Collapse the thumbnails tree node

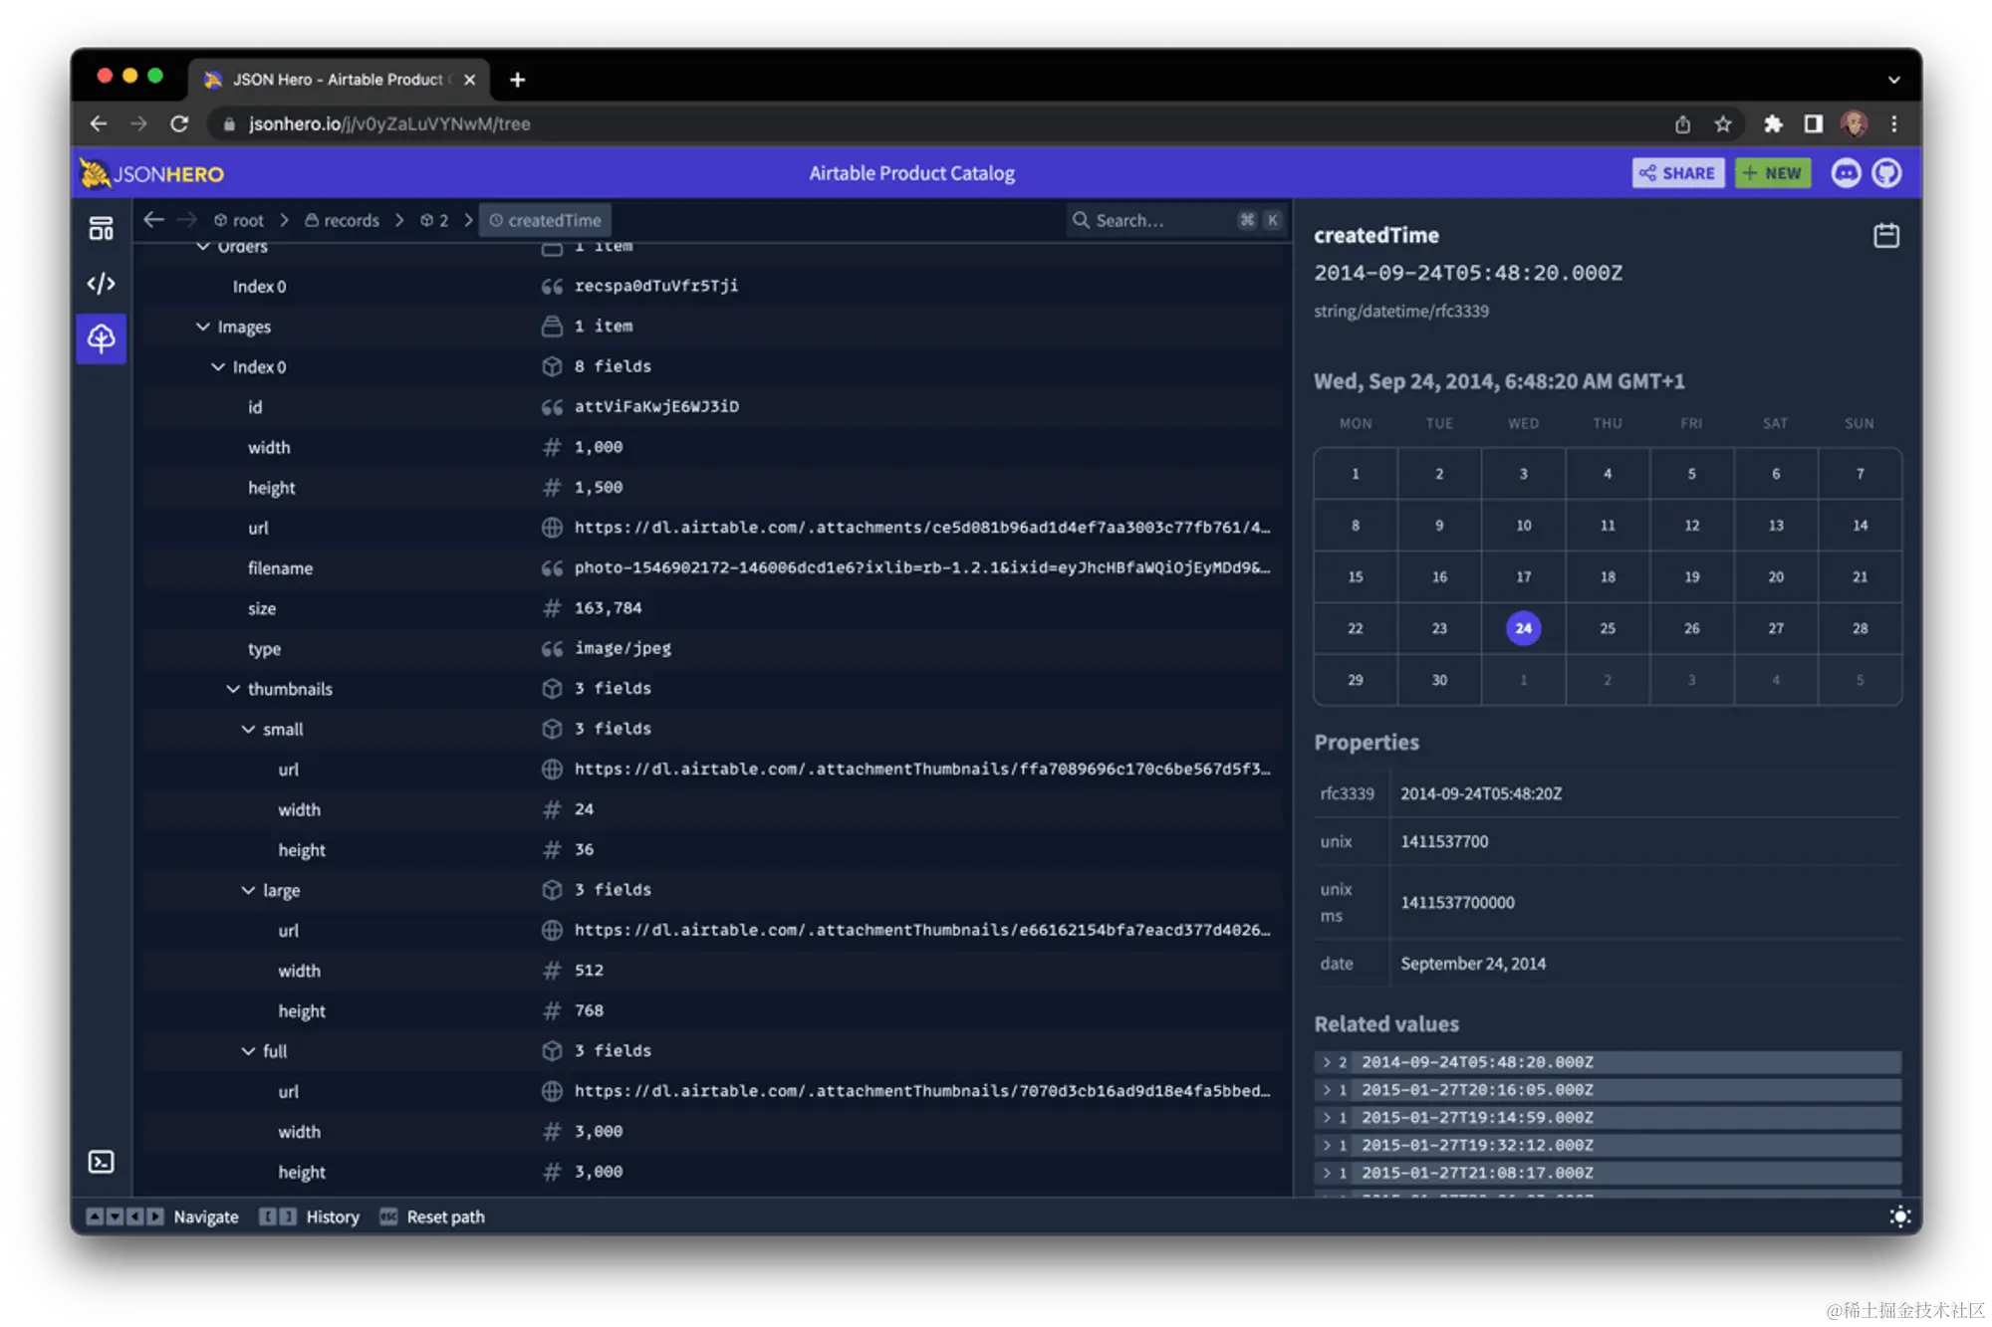coord(233,689)
